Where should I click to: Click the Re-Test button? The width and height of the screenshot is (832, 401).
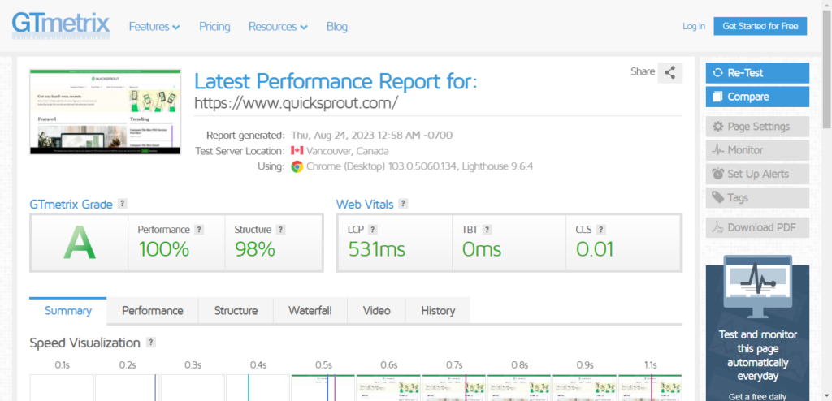click(757, 73)
